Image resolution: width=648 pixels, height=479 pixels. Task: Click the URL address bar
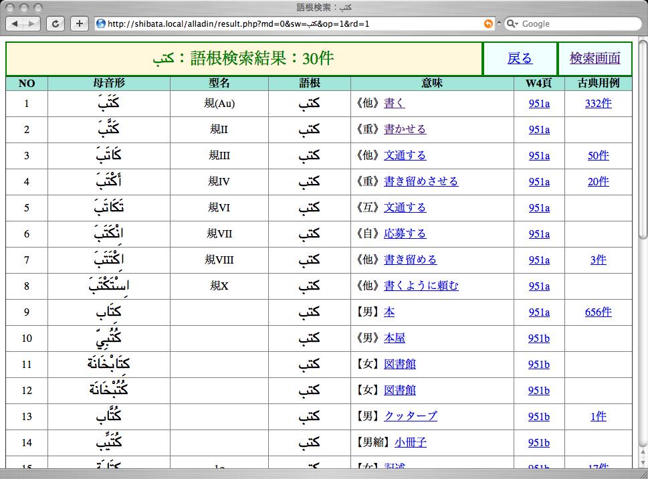tap(288, 23)
